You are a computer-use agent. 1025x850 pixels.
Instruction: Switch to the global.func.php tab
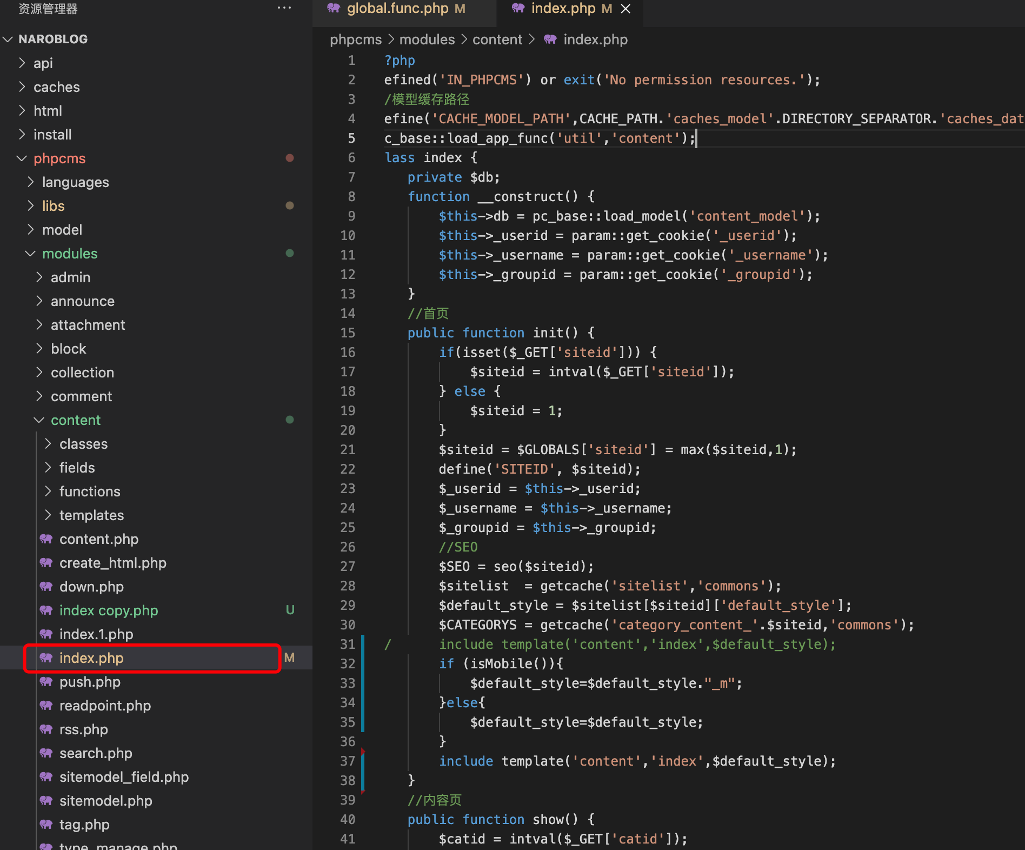(397, 9)
